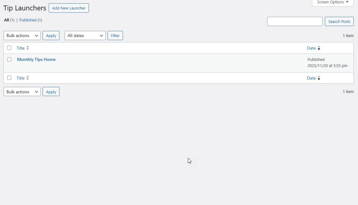The image size is (358, 205).
Task: Apply the bulk action at the bottom
Action: [x=51, y=91]
